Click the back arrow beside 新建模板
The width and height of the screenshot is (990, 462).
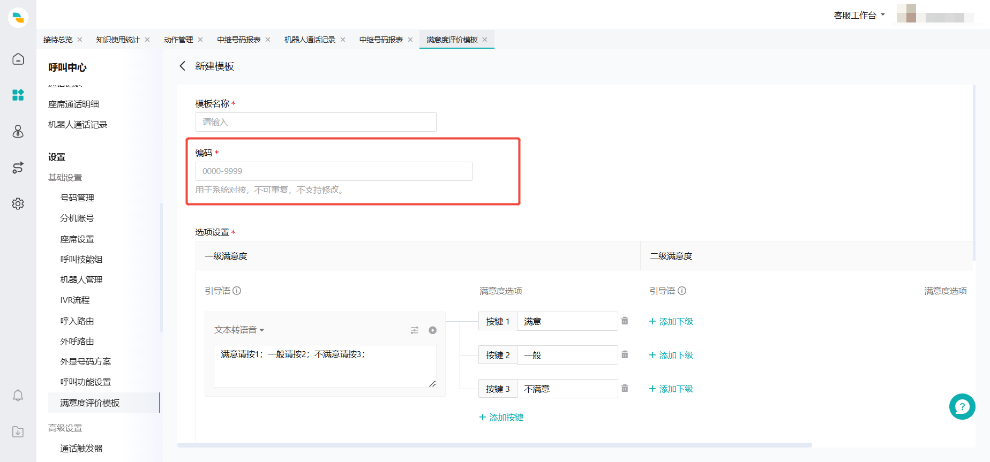[182, 66]
